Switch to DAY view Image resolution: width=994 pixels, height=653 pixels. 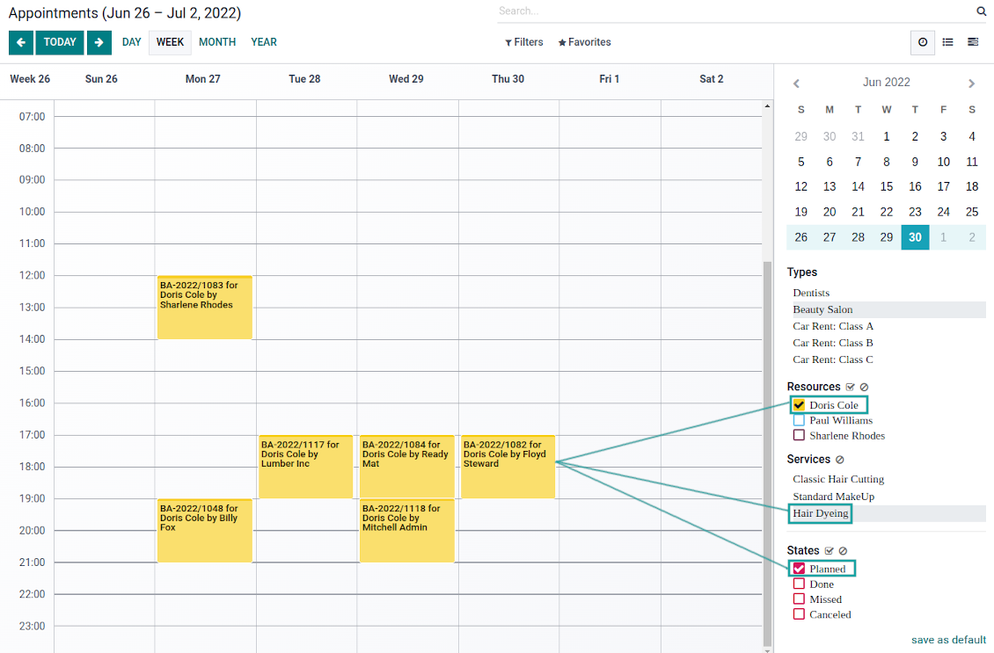pyautogui.click(x=131, y=42)
